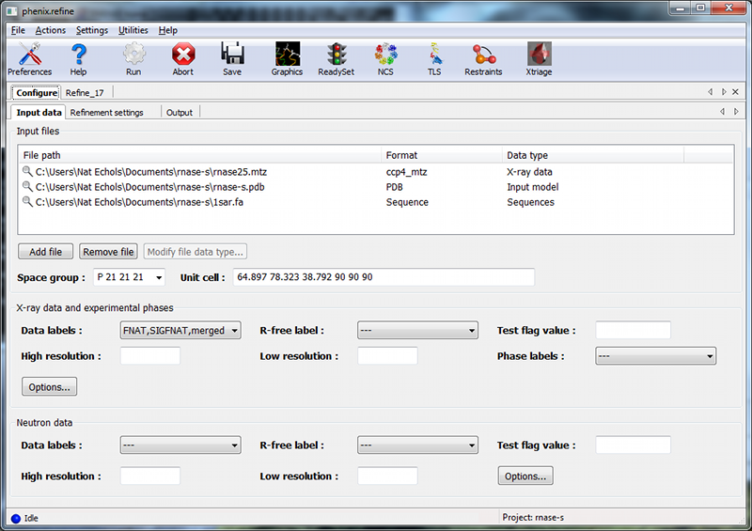
Task: Launch ReadySet traffic light tool
Action: (336, 58)
